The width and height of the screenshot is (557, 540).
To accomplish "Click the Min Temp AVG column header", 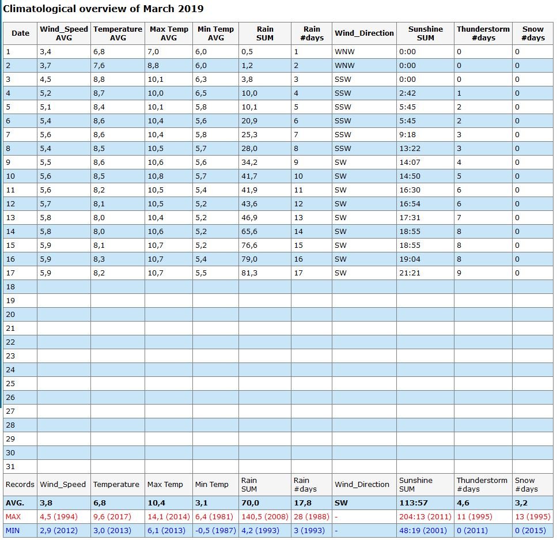I will coord(215,33).
